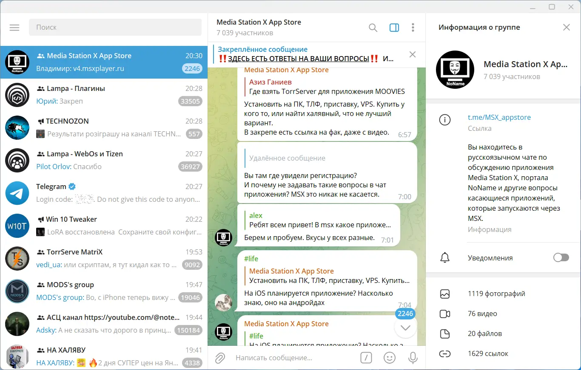Open the emoji picker
This screenshot has height=370, width=581.
coord(390,358)
